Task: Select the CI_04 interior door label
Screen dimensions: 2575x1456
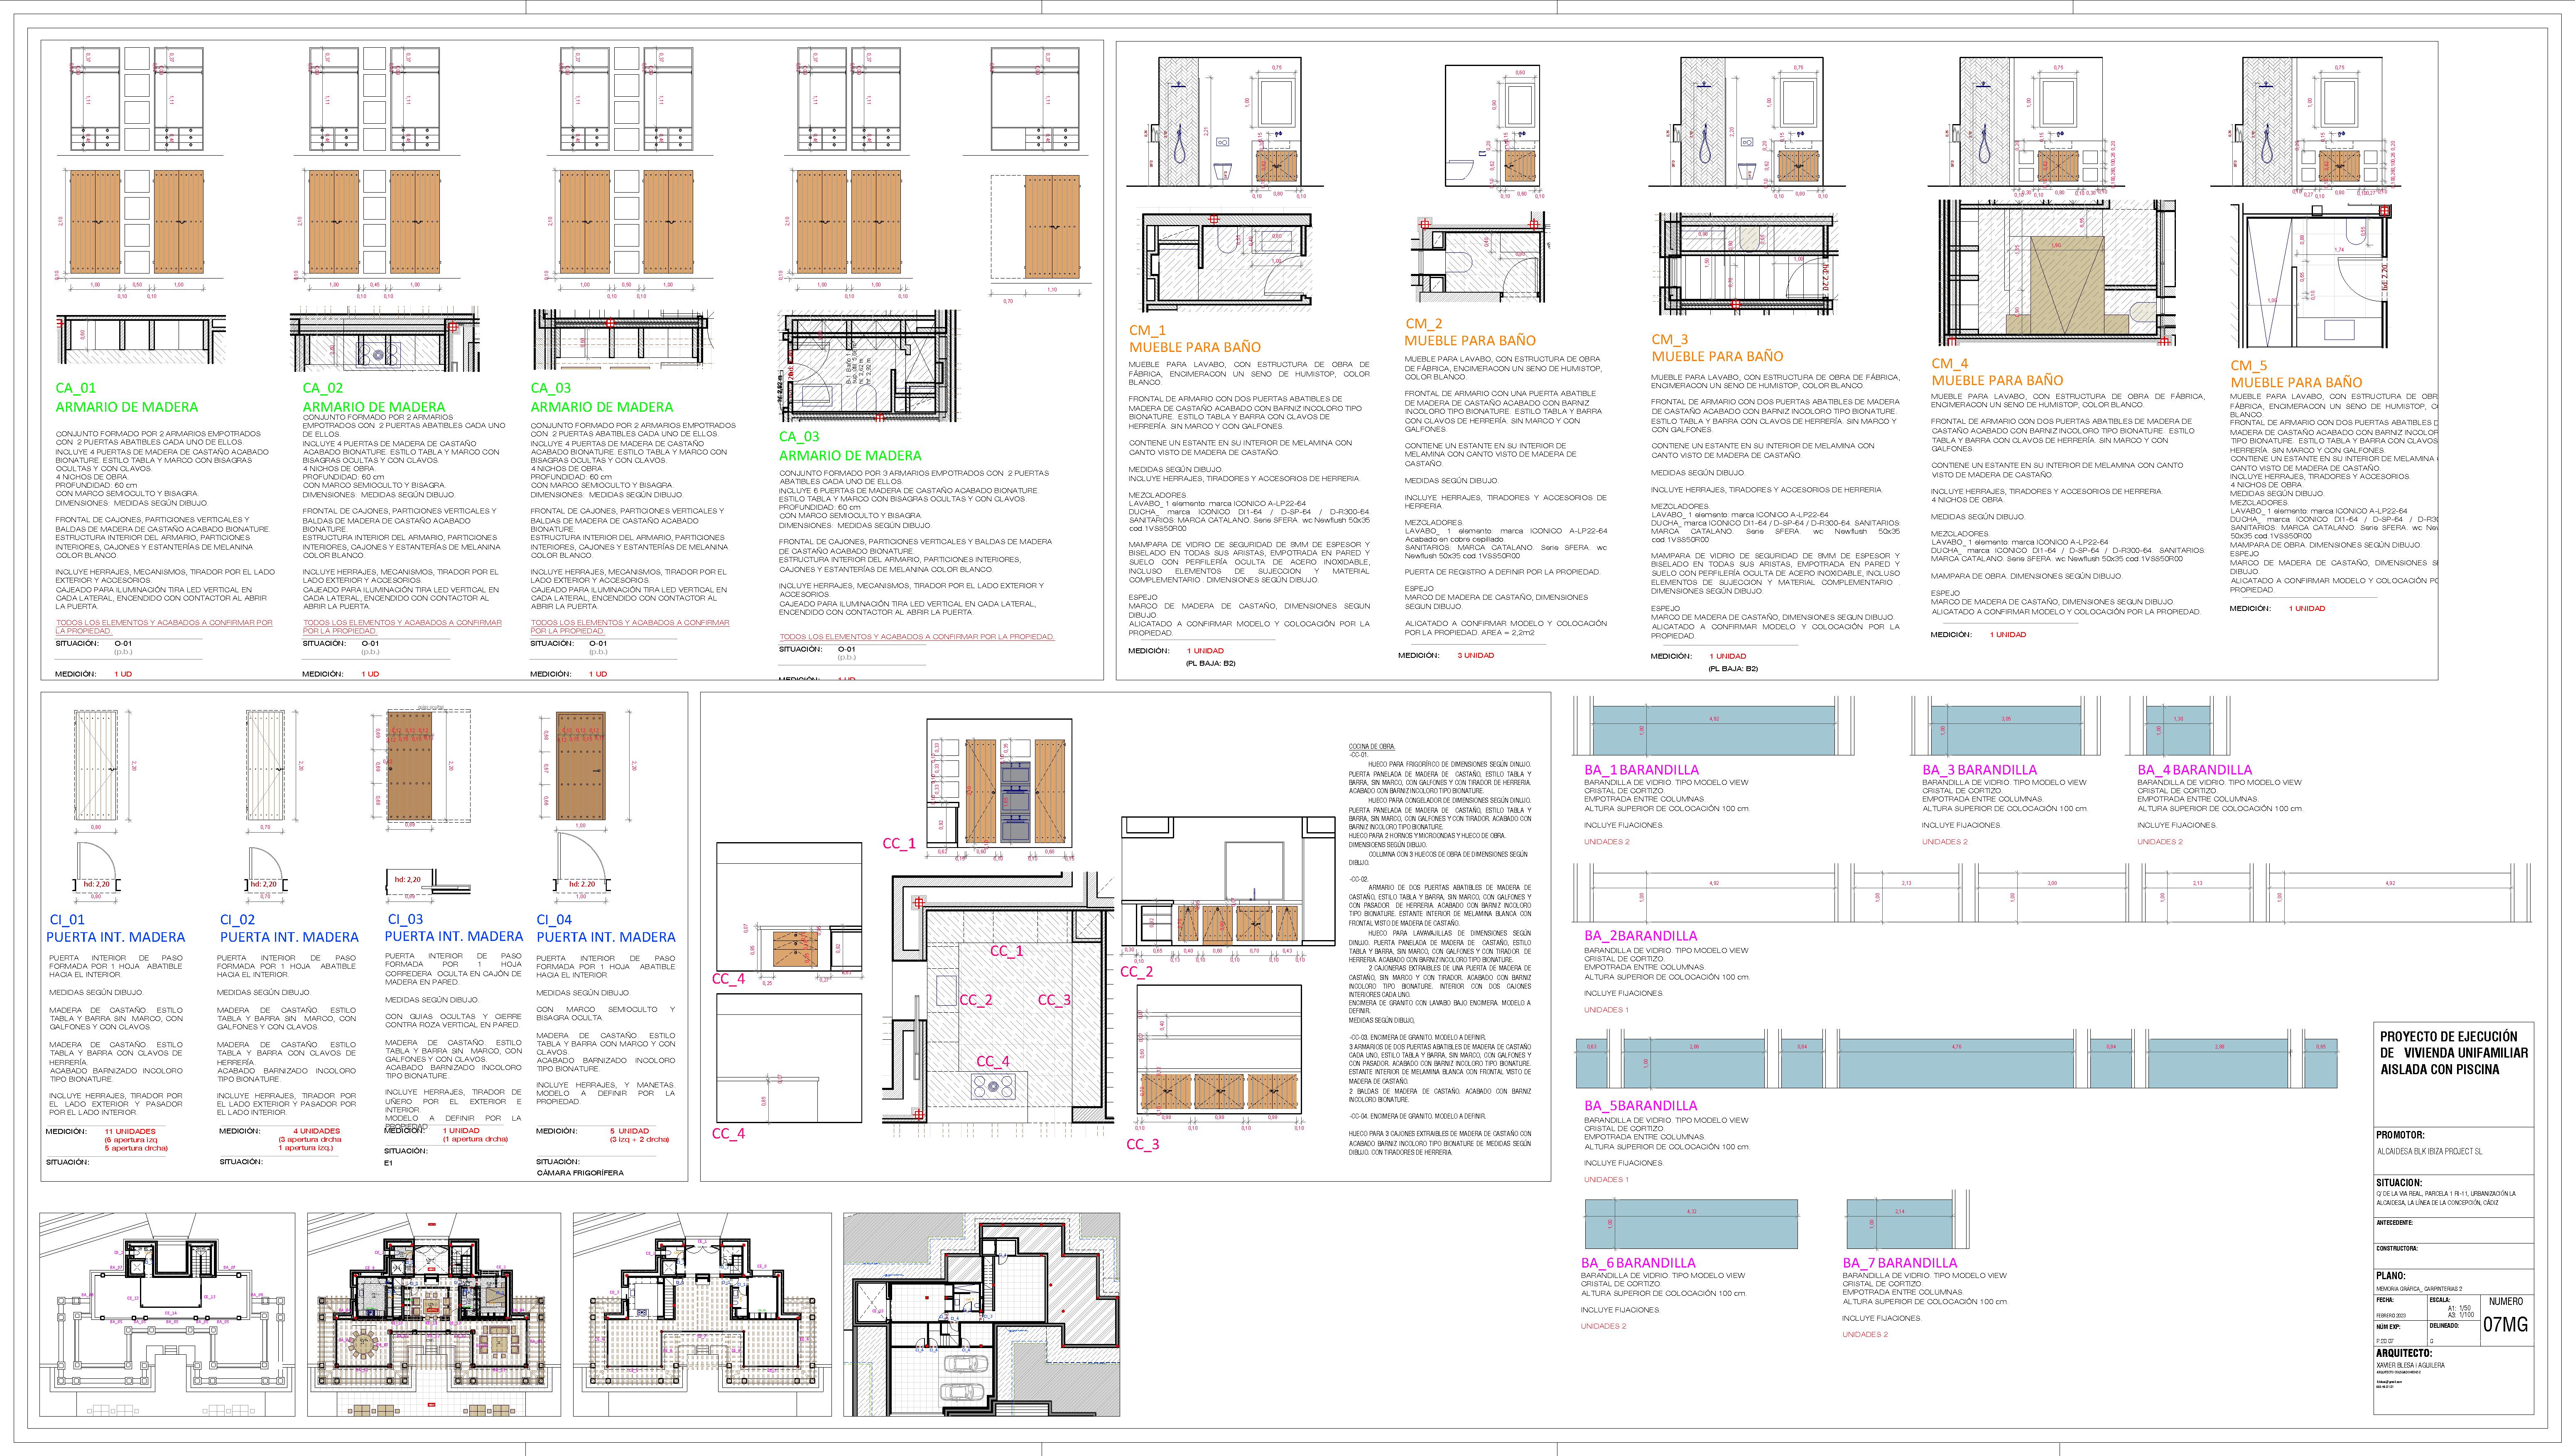Action: (554, 920)
